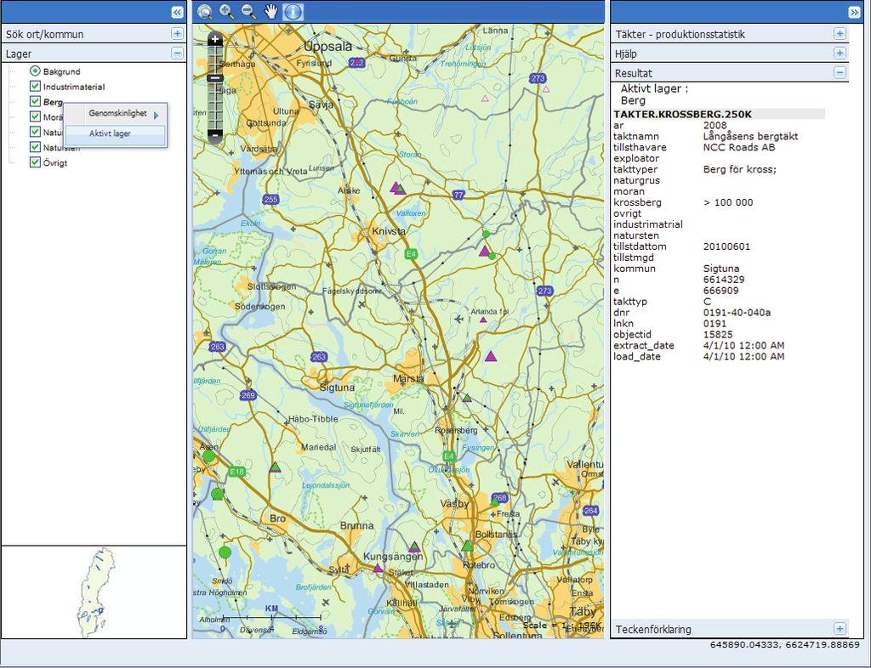Click the 'Berg för kross;' value
This screenshot has height=668, width=871.
(x=740, y=169)
